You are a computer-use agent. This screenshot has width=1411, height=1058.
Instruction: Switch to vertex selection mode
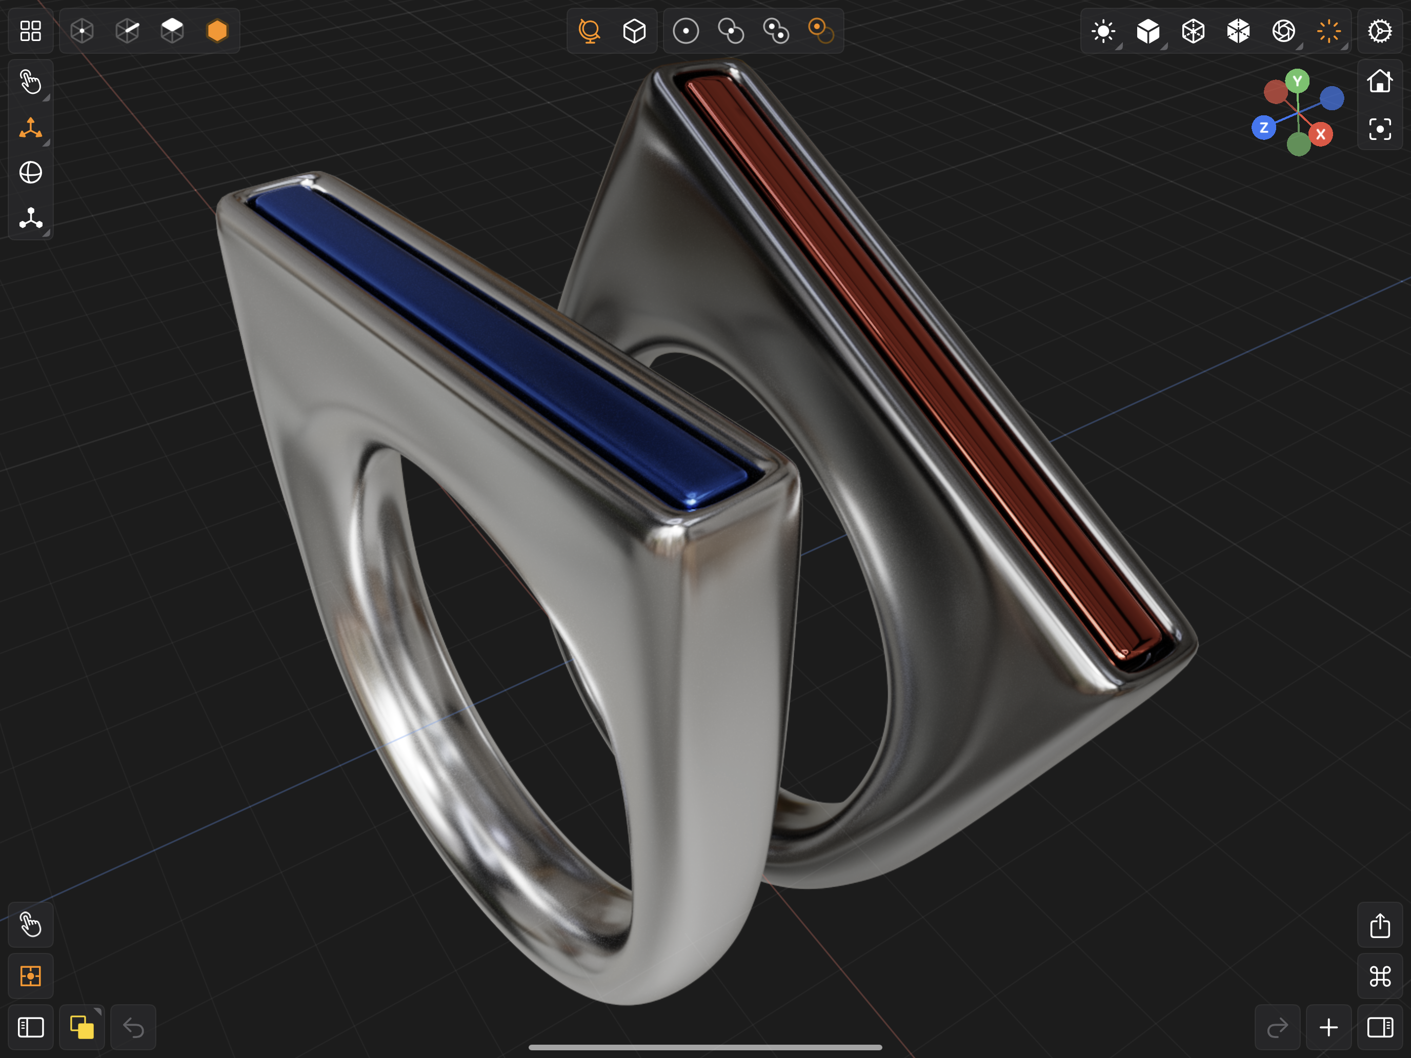[82, 31]
